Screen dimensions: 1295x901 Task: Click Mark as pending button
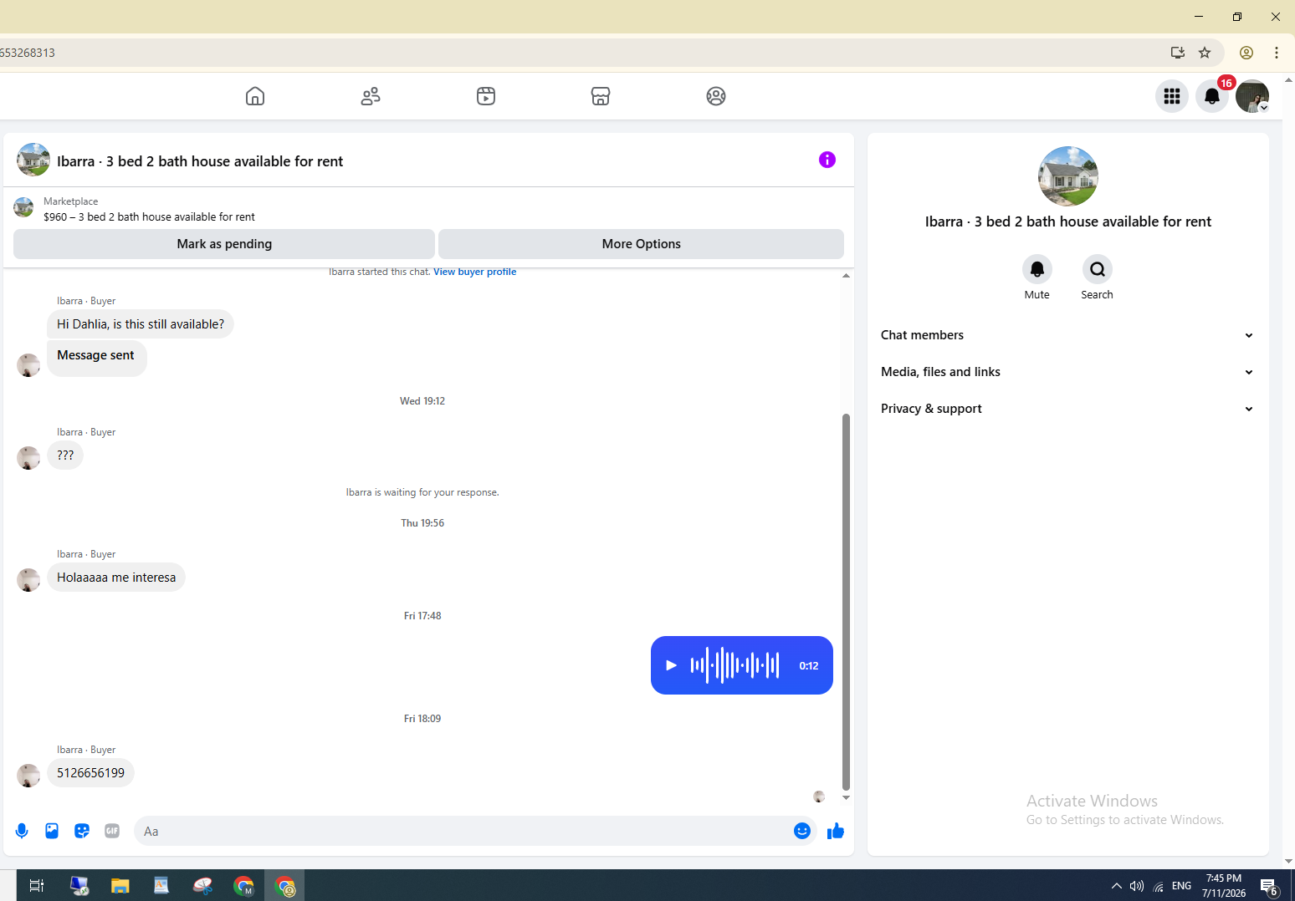click(224, 244)
